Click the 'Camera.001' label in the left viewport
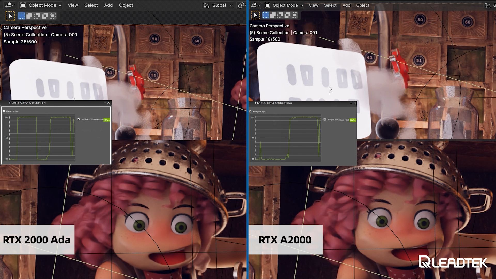Viewport: 496px width, 279px height. click(64, 35)
